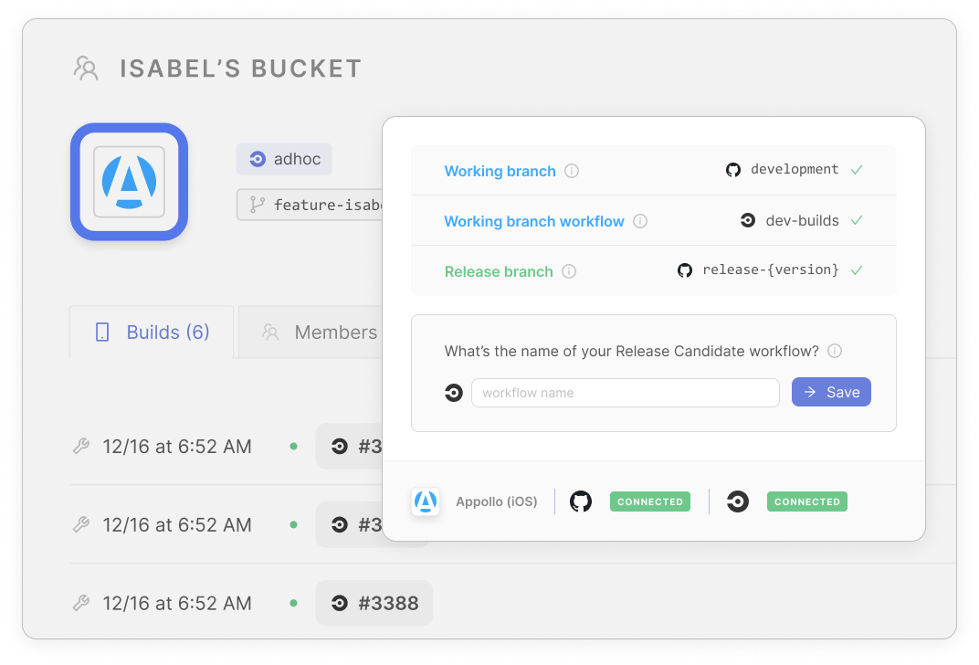The image size is (979, 665).
Task: Open build number #3388
Action: click(374, 603)
